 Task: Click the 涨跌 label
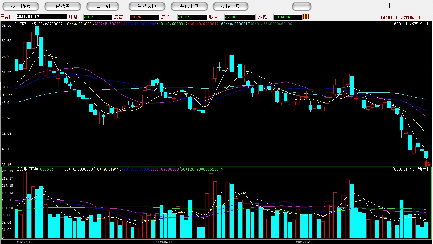[263, 17]
